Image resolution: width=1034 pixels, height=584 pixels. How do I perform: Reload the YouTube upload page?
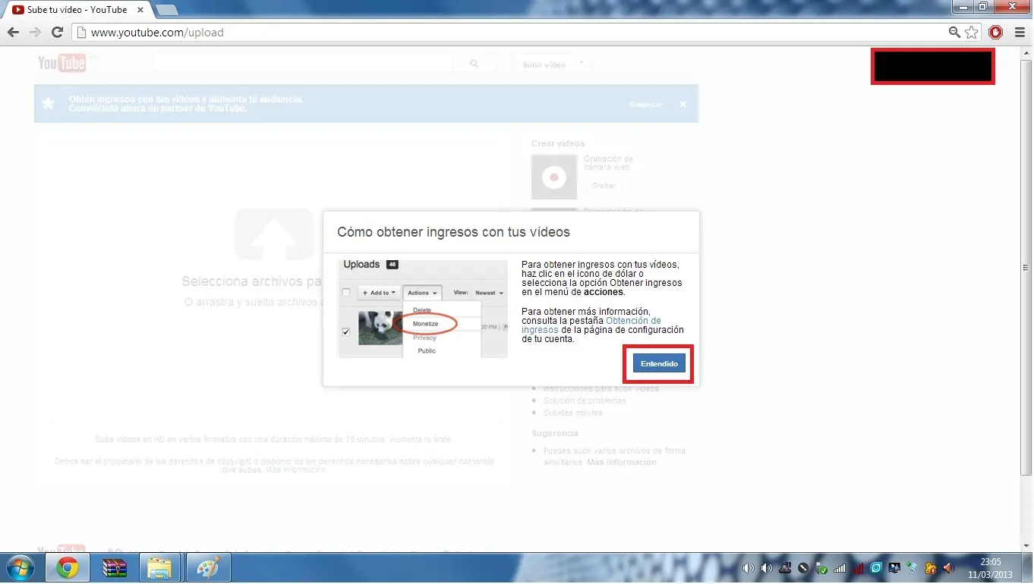pyautogui.click(x=57, y=33)
